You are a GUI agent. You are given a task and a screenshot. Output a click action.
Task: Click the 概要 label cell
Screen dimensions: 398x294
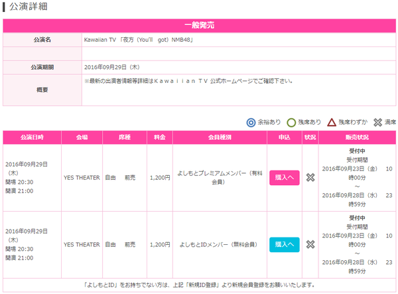[42, 90]
